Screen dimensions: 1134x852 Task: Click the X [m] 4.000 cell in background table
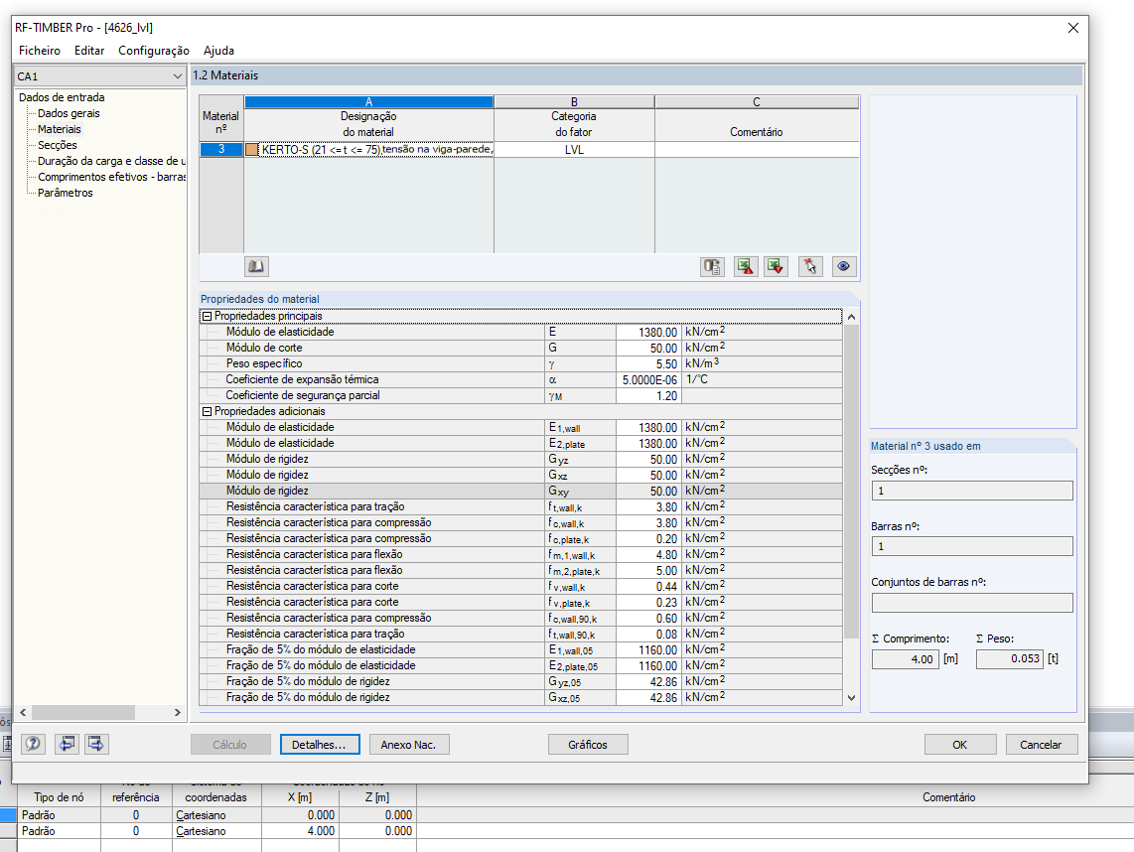pyautogui.click(x=300, y=831)
